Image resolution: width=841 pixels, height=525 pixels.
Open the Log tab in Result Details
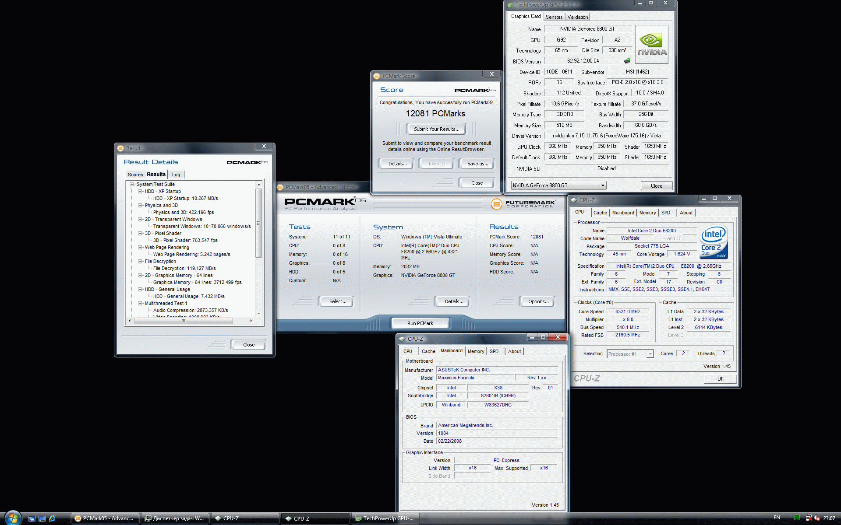click(176, 175)
